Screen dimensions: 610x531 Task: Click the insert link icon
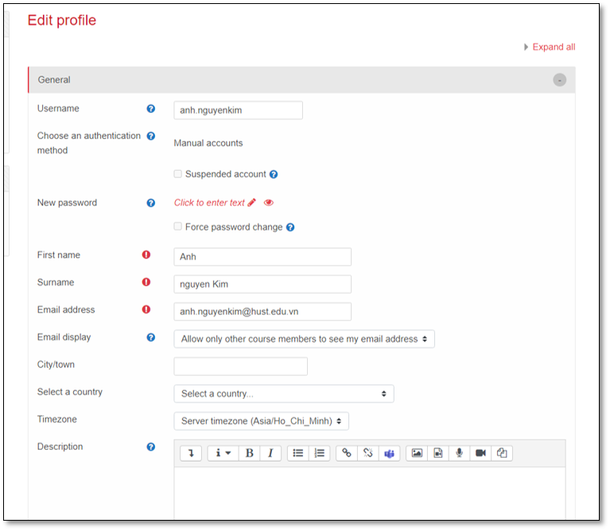347,453
